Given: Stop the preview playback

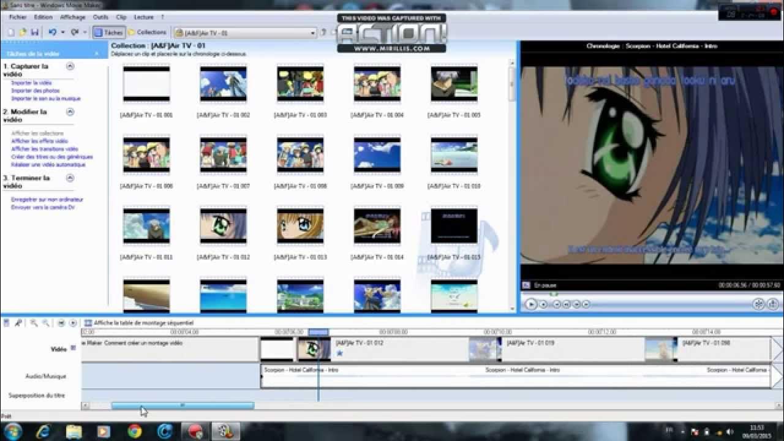Looking at the screenshot, I should [x=543, y=304].
